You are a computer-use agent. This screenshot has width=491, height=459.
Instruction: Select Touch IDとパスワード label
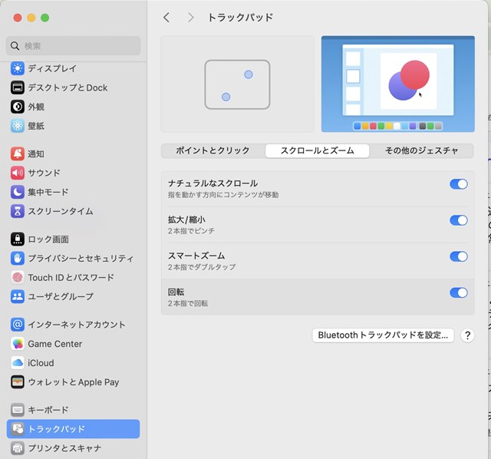pyautogui.click(x=71, y=278)
